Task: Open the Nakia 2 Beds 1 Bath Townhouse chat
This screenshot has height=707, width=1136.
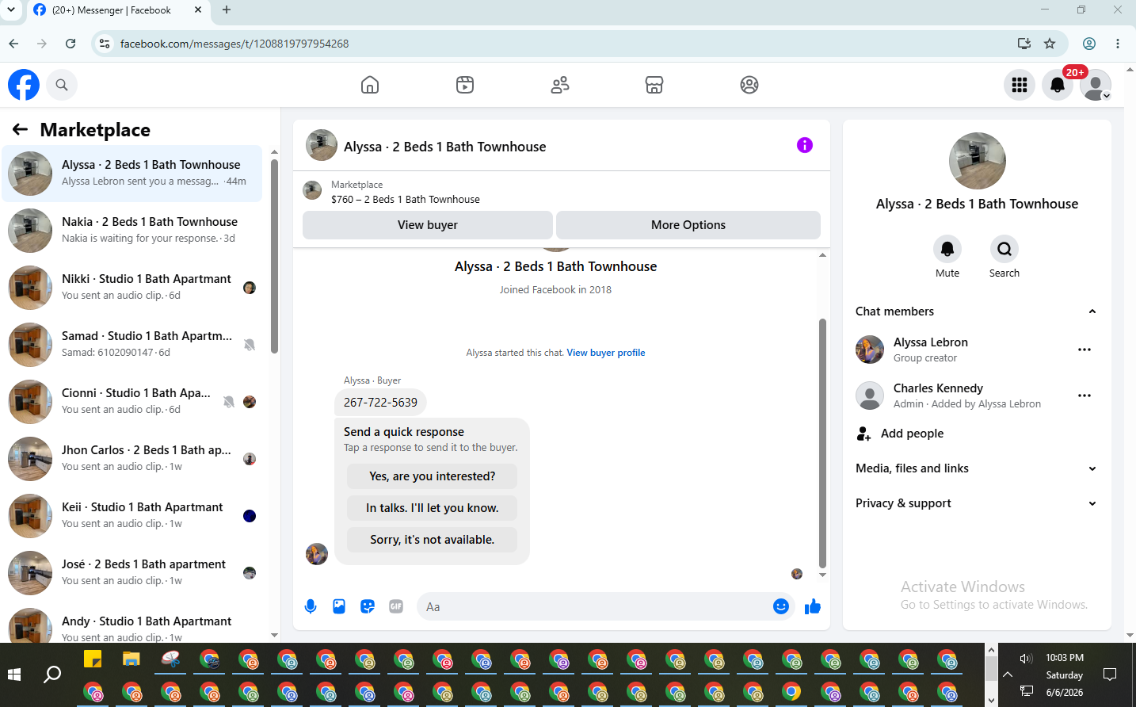Action: pos(132,231)
